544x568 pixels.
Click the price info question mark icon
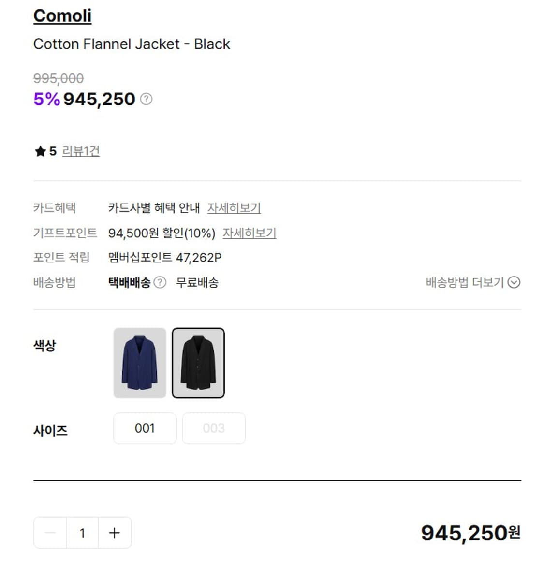pyautogui.click(x=146, y=99)
